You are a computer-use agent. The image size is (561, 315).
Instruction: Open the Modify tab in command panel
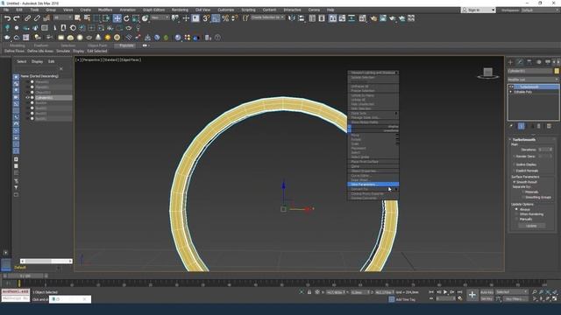point(520,62)
